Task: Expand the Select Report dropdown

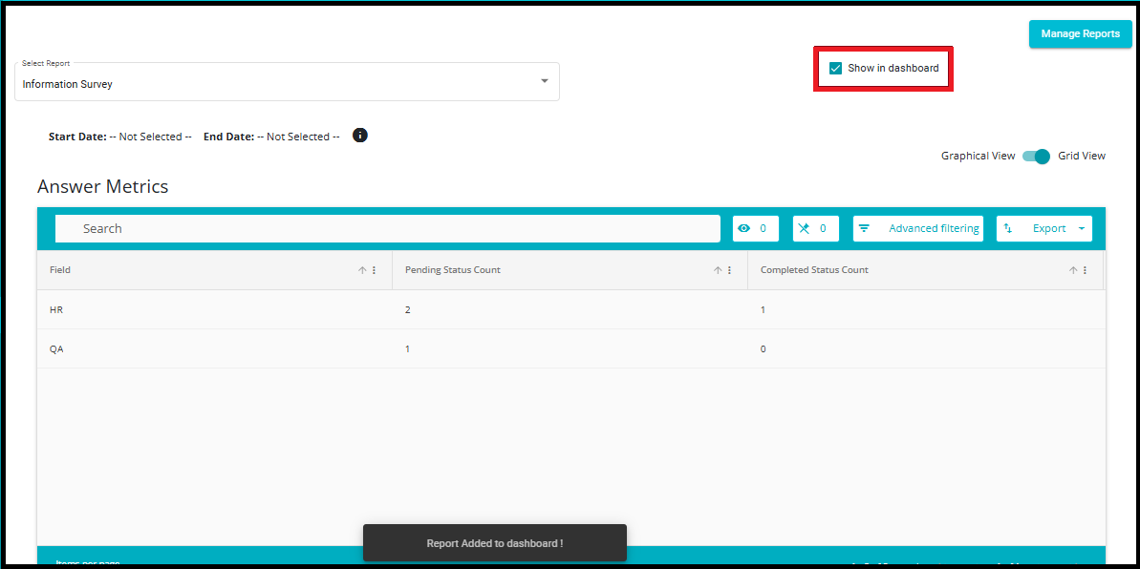Action: tap(545, 80)
